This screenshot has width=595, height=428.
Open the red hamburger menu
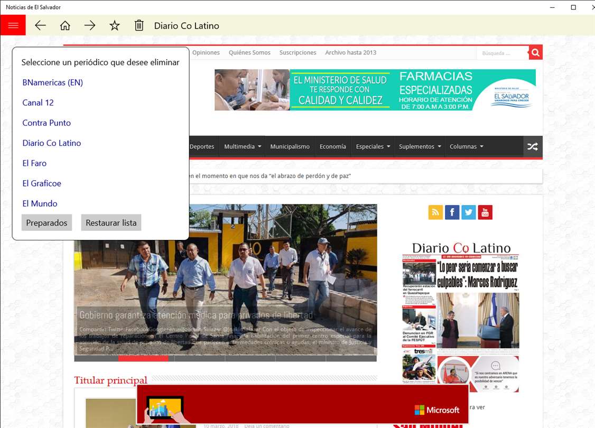13,25
